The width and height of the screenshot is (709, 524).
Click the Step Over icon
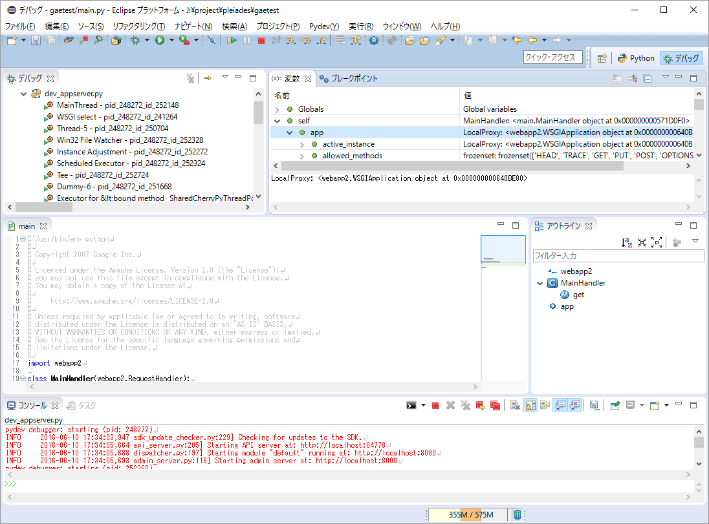tap(307, 41)
